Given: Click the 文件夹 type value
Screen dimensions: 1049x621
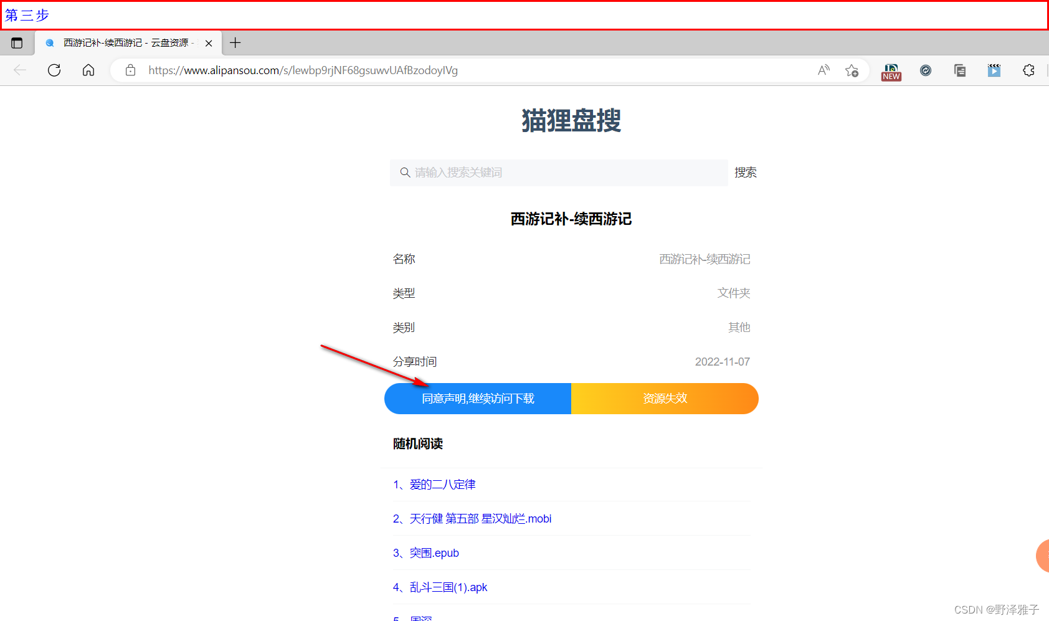Looking at the screenshot, I should pyautogui.click(x=734, y=293).
